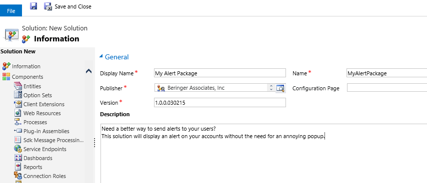Open the File menu
Image resolution: width=427 pixels, height=183 pixels.
tap(11, 11)
